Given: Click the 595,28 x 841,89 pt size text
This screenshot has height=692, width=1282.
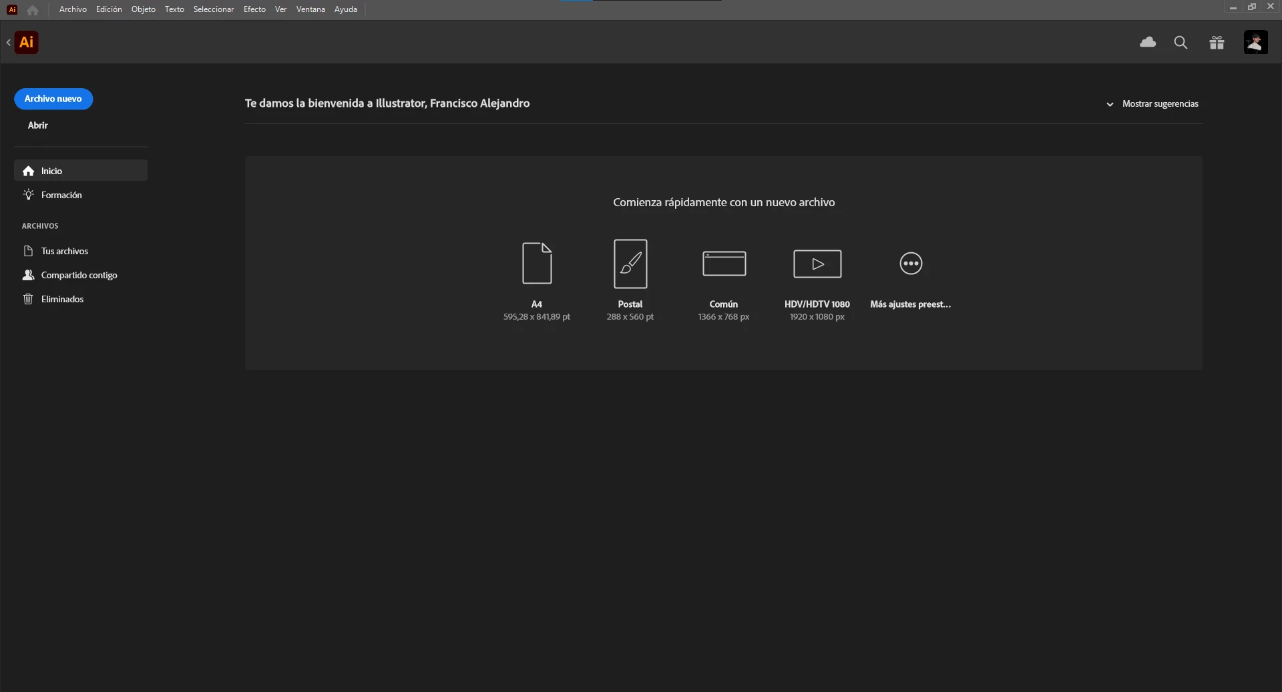Looking at the screenshot, I should pyautogui.click(x=537, y=317).
